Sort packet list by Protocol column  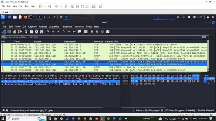click(x=98, y=42)
